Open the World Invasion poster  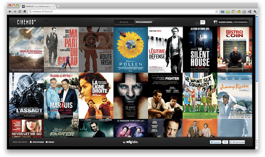[x=26, y=49]
